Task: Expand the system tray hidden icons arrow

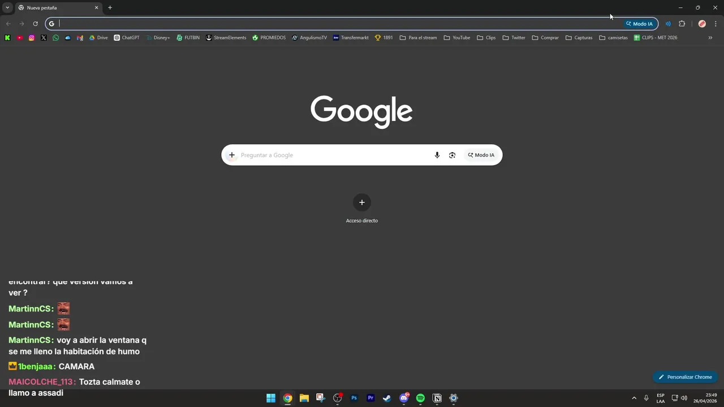Action: point(634,398)
